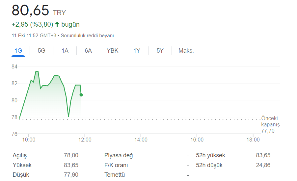
Task: Click the 52h yüksek 83,65 value
Action: click(x=263, y=155)
